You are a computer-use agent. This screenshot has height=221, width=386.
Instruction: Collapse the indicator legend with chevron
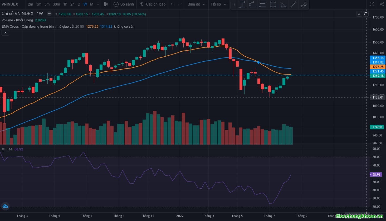coord(5,33)
